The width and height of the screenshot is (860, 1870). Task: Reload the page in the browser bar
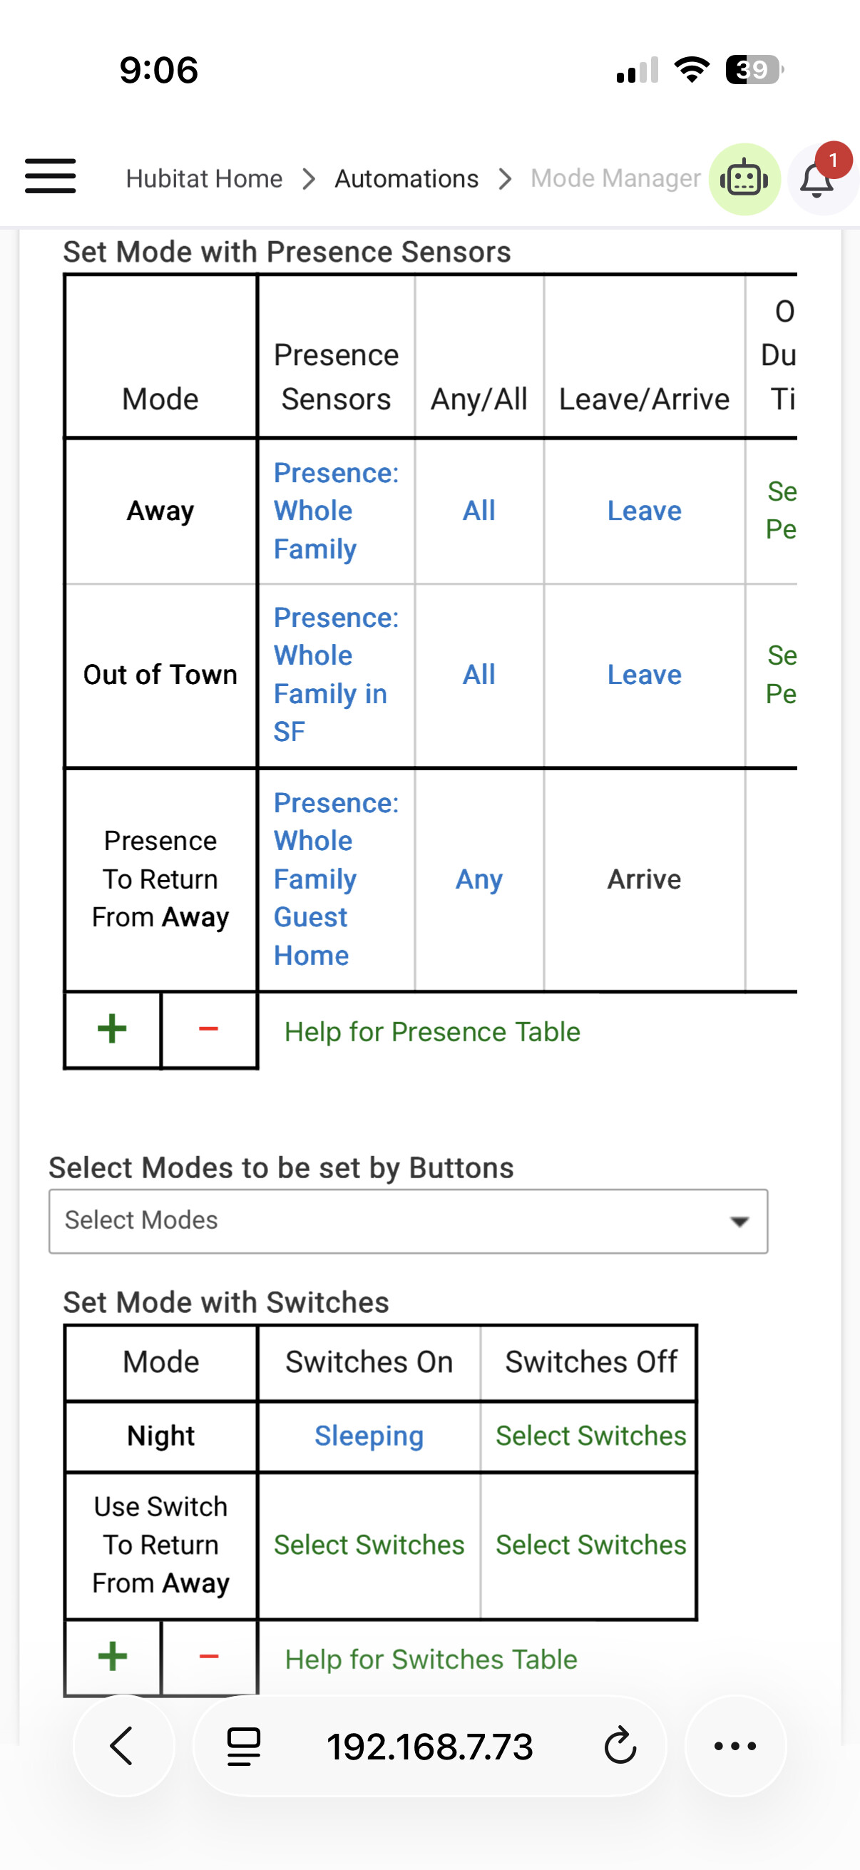620,1747
